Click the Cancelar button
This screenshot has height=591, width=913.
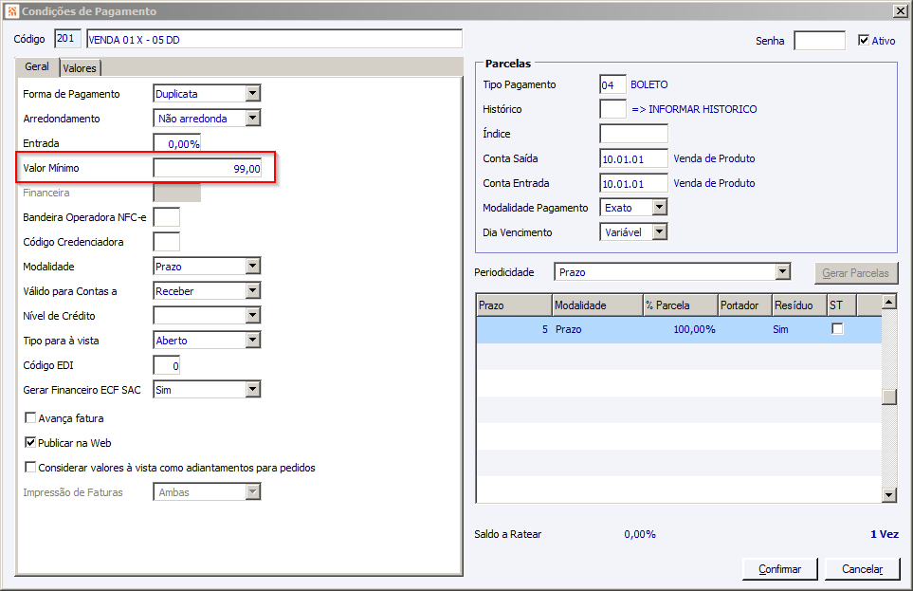point(863,569)
